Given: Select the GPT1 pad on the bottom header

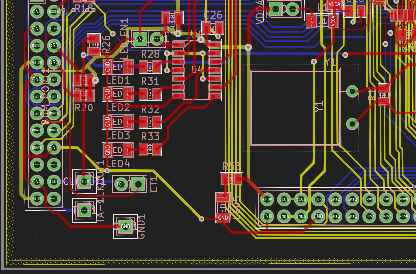Looking at the screenshot, I should click(352, 216).
